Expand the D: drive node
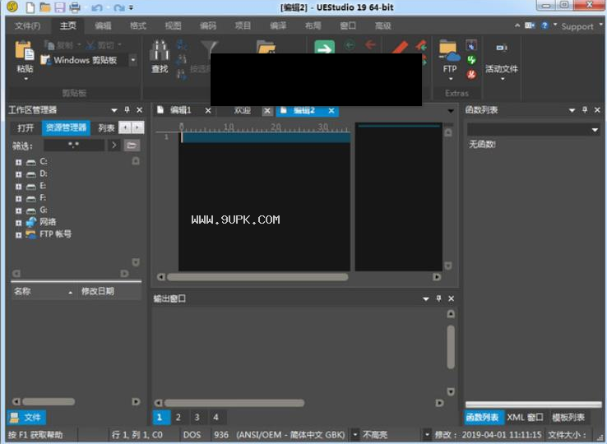Screen dimensions: 607x444 (x=18, y=174)
